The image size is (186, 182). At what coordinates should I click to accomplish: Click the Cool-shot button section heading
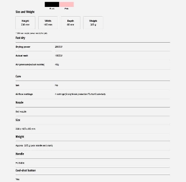click(26, 170)
